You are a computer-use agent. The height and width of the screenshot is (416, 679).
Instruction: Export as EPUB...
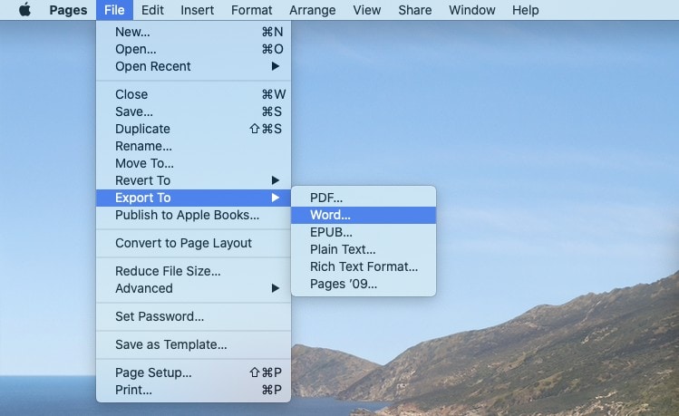tap(331, 232)
